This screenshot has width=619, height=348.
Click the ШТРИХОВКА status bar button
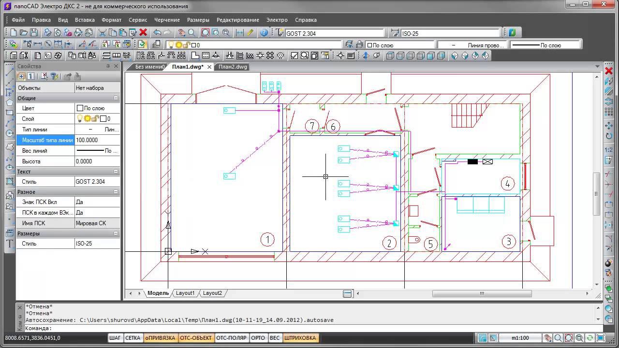(300, 338)
